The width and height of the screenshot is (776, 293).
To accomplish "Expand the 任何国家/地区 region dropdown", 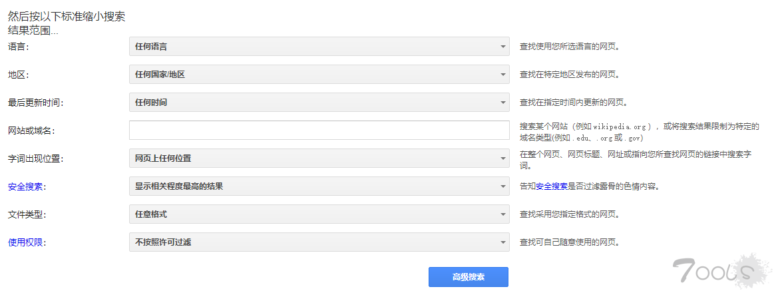I will click(319, 75).
